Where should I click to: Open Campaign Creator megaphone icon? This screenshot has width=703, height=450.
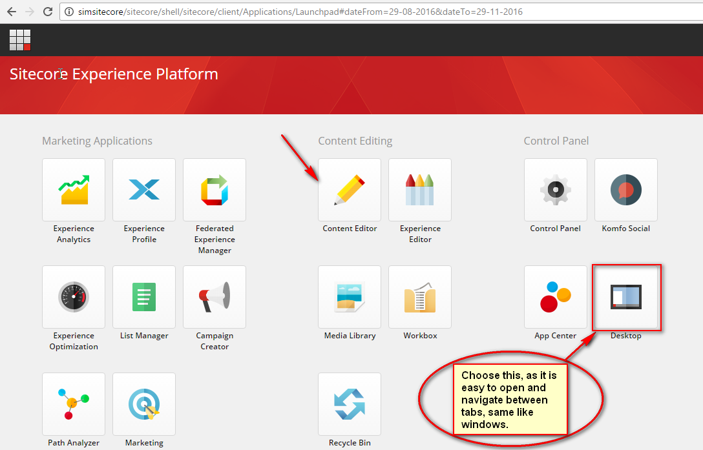(215, 297)
